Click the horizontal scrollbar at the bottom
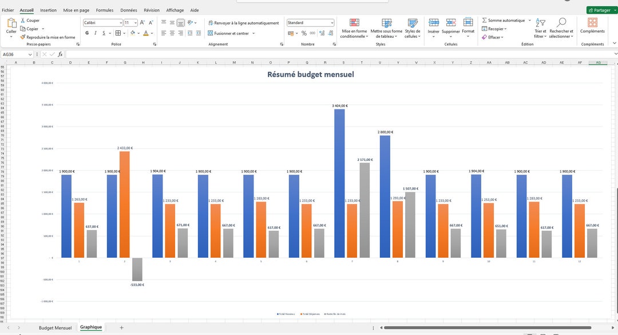 pos(488,328)
